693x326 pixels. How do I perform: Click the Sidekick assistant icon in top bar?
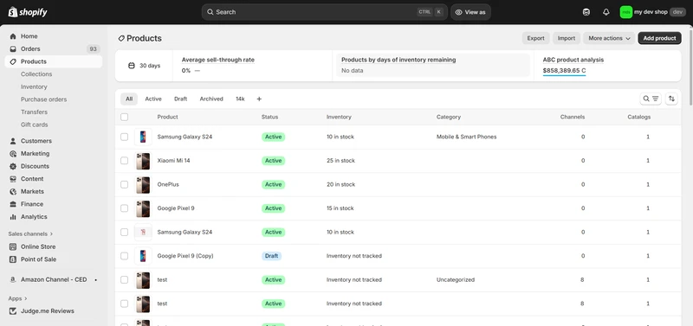[x=586, y=12]
